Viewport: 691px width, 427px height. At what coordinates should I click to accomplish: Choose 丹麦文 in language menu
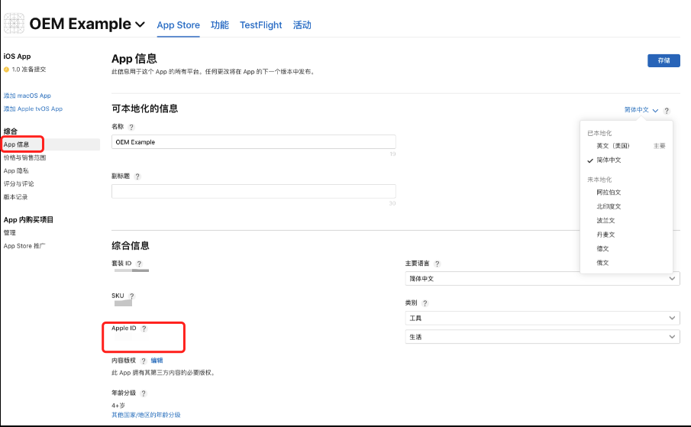pos(605,235)
